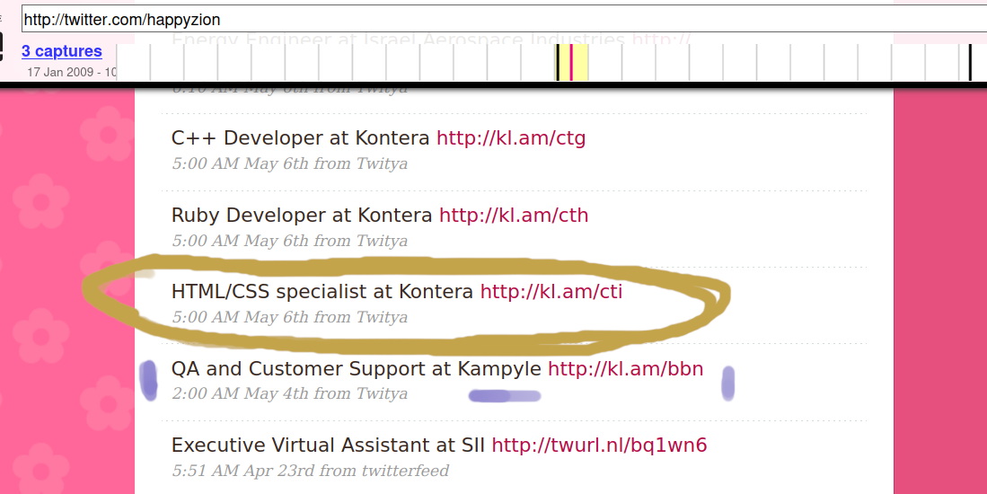Click "Twitya" source under Ruby Developer tweet
The width and height of the screenshot is (987, 494).
[x=382, y=241]
